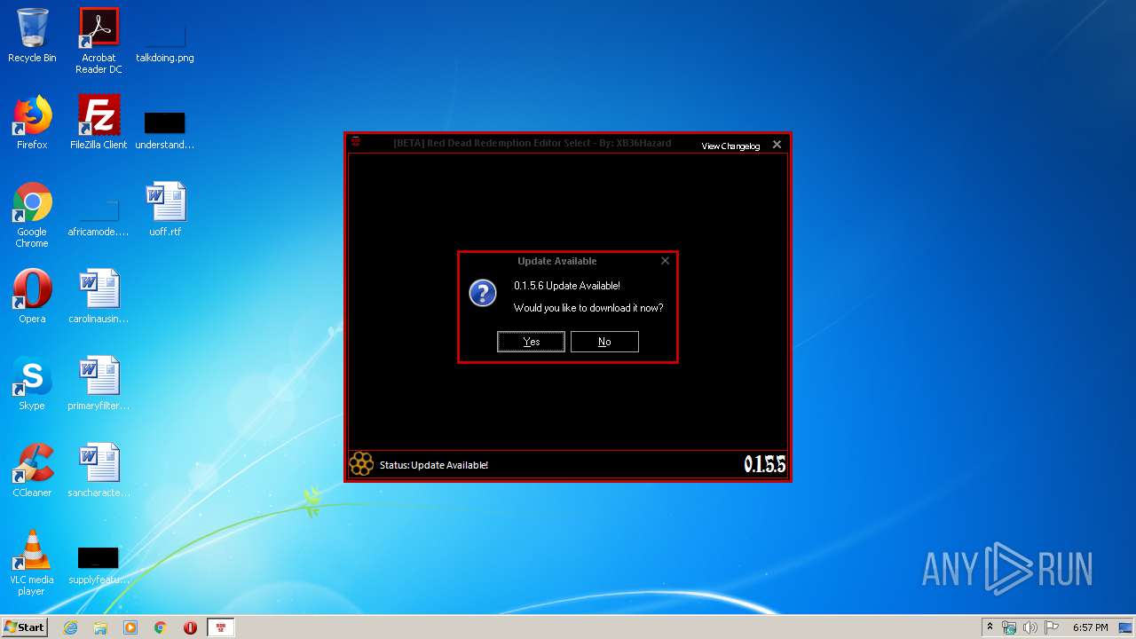Close the Update Available dialog
The height and width of the screenshot is (639, 1136).
click(x=665, y=261)
